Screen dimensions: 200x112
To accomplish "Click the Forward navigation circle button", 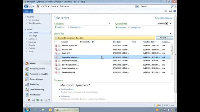I will (31, 6).
